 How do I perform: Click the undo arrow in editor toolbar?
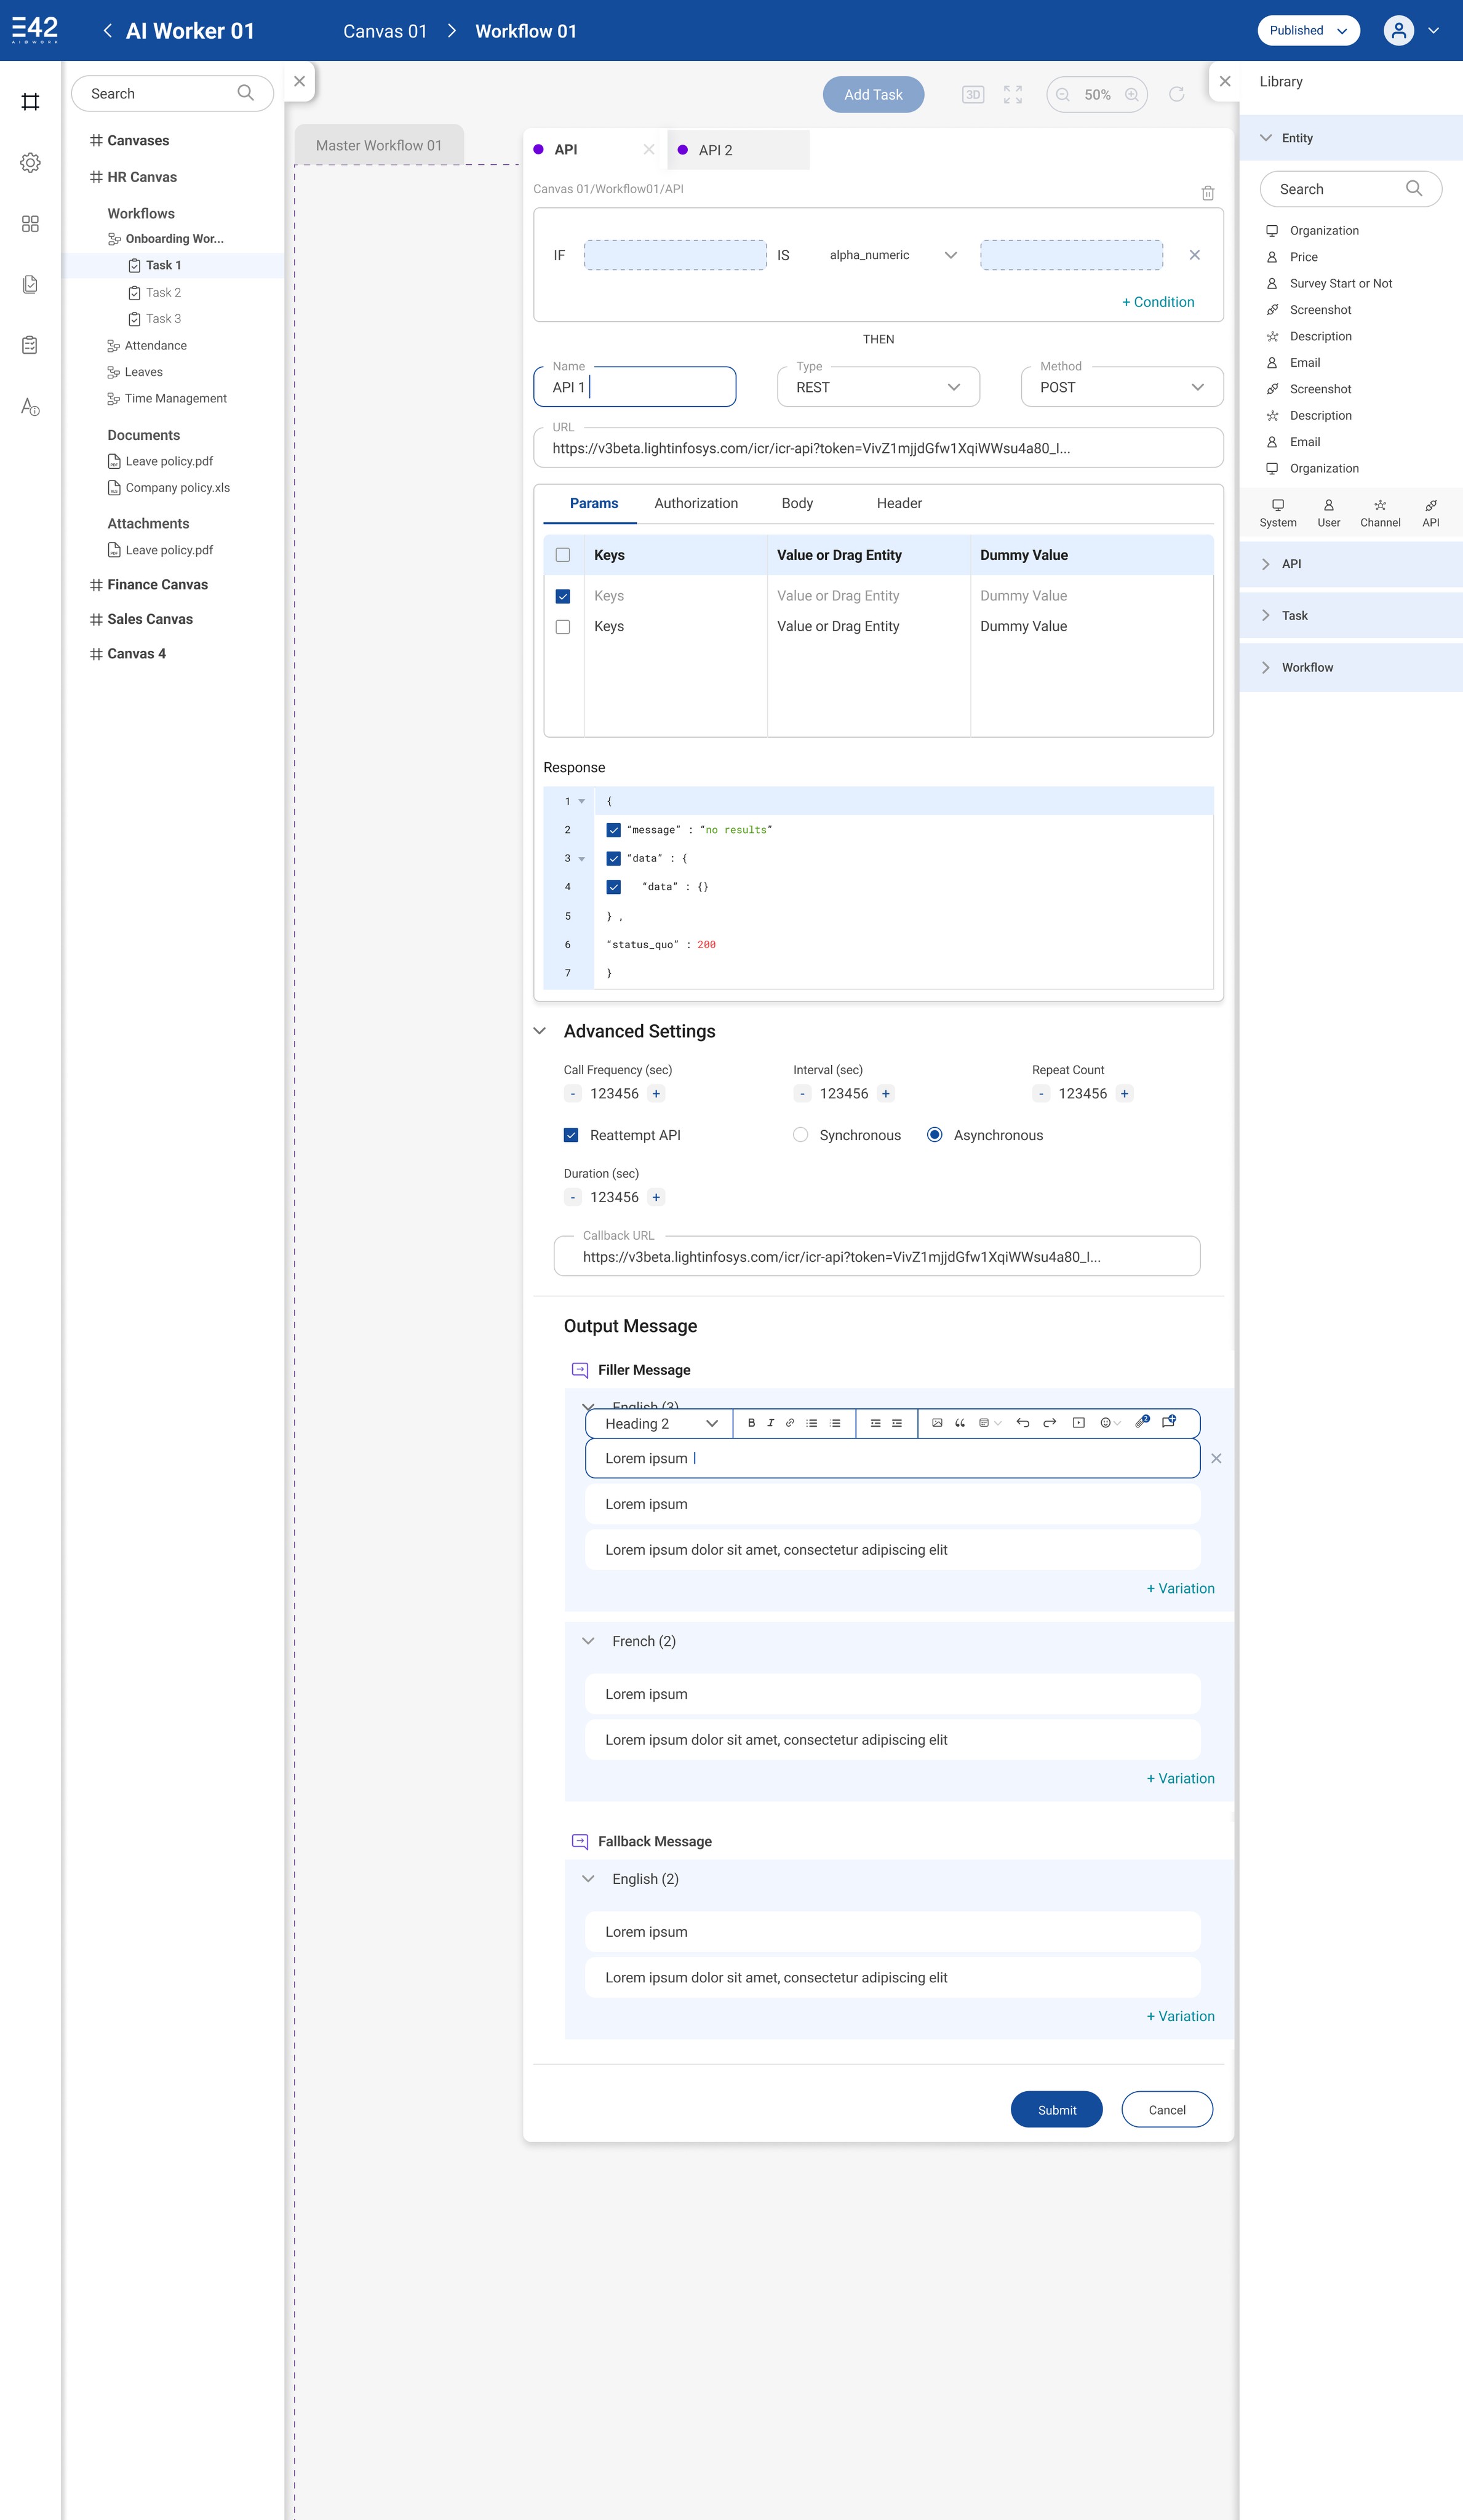(x=1022, y=1423)
